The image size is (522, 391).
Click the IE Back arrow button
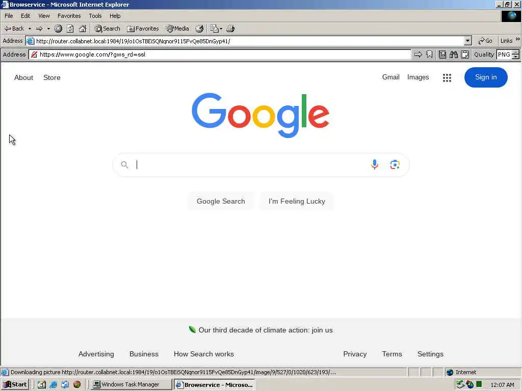pos(14,29)
